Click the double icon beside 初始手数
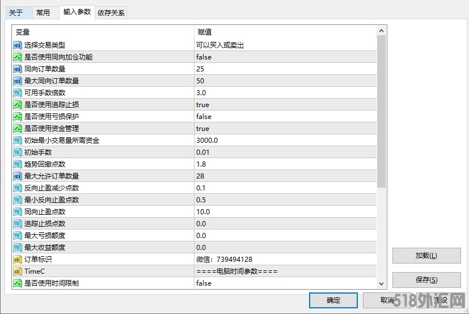 pos(18,152)
